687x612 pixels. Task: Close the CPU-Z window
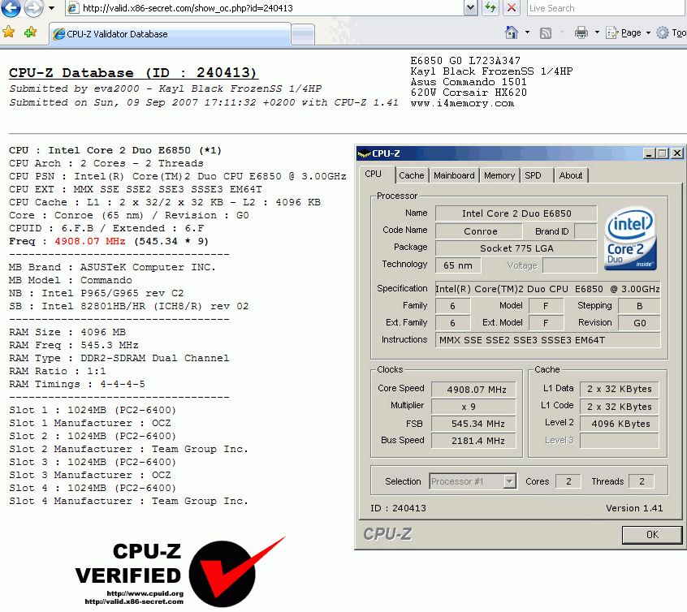(677, 153)
